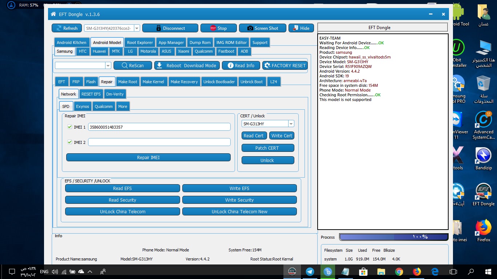Click the Write EFS button

point(239,188)
